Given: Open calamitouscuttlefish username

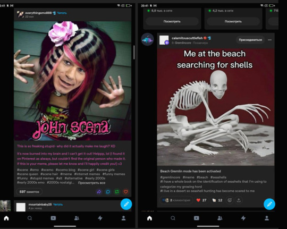Looking at the screenshot, I should tap(187, 38).
